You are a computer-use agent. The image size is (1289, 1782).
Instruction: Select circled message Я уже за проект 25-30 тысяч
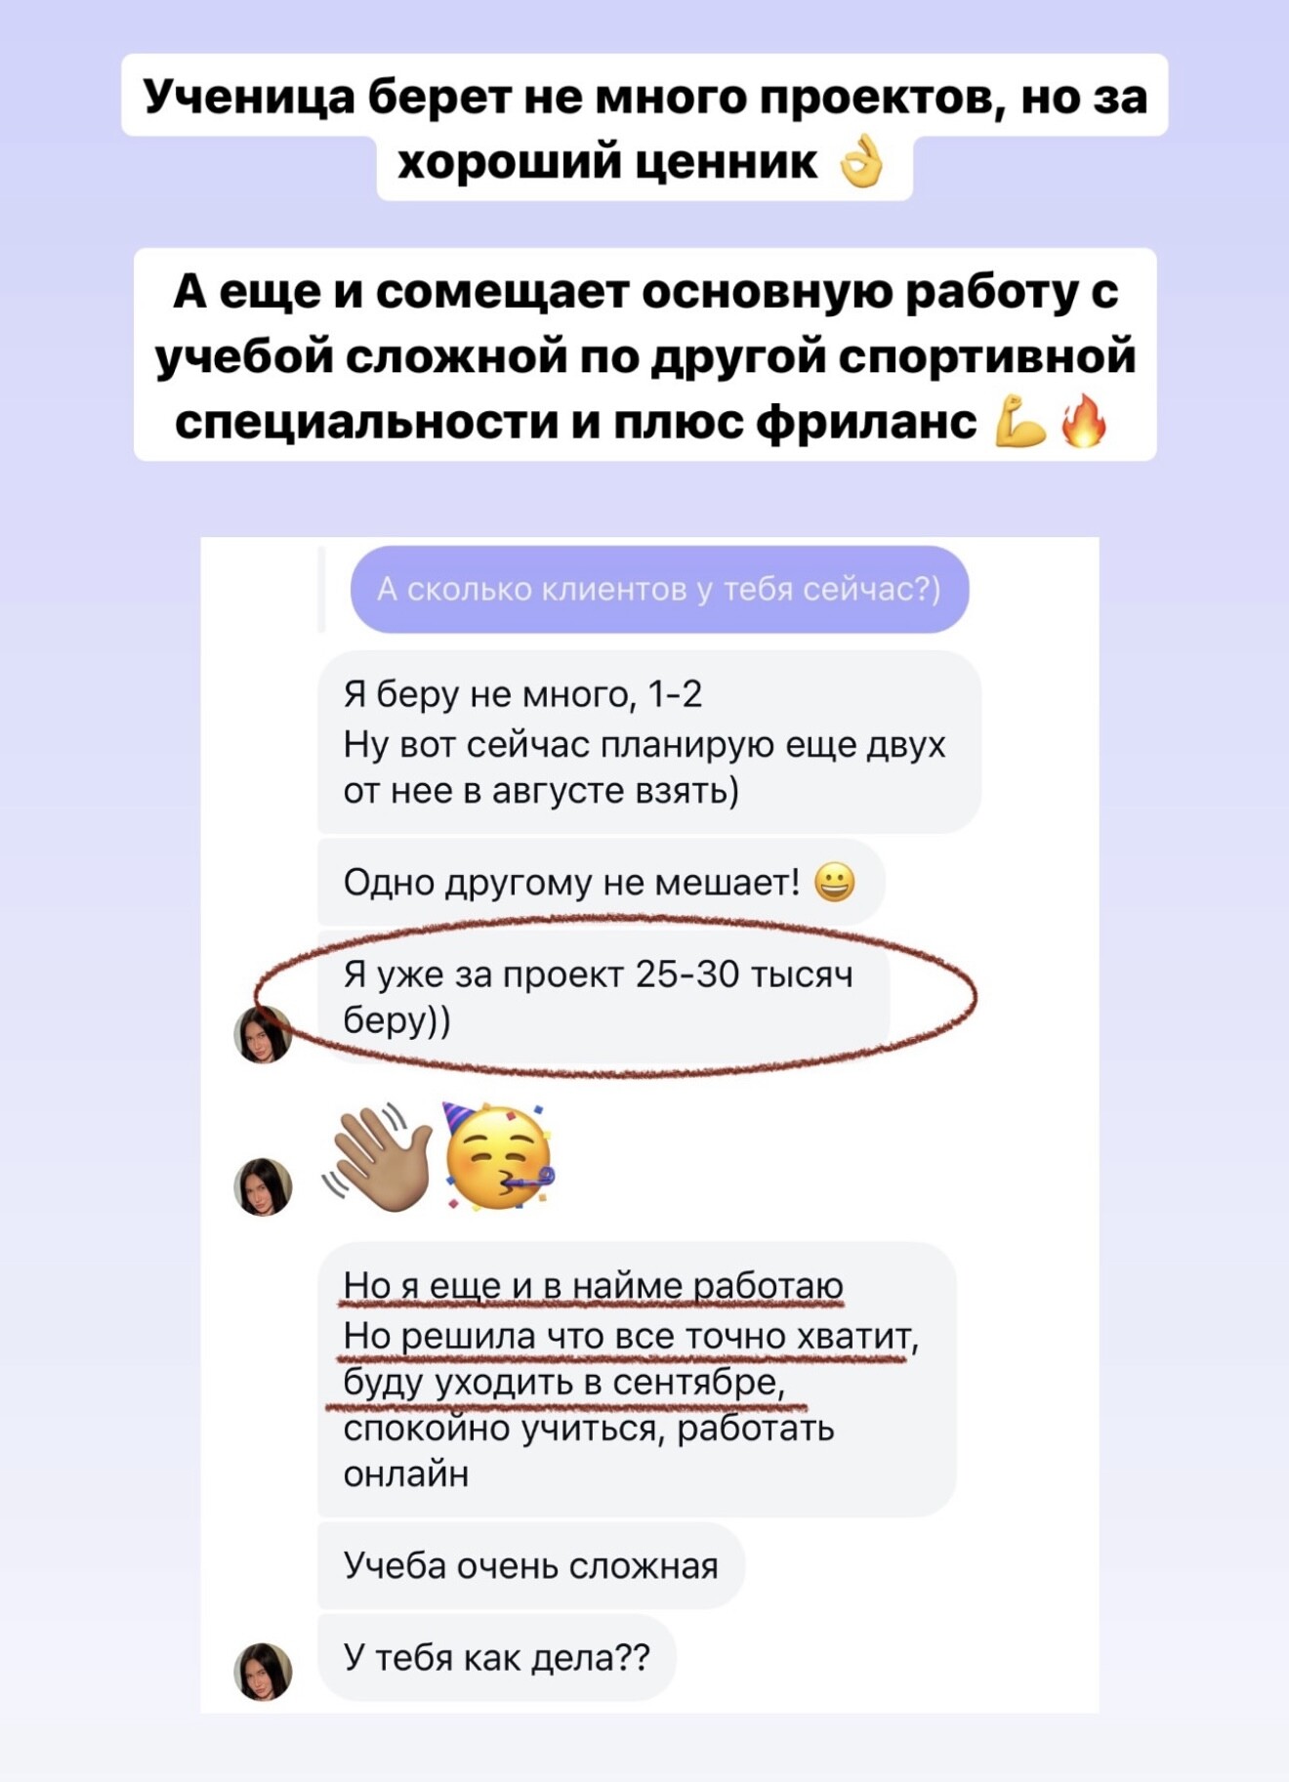coord(603,997)
